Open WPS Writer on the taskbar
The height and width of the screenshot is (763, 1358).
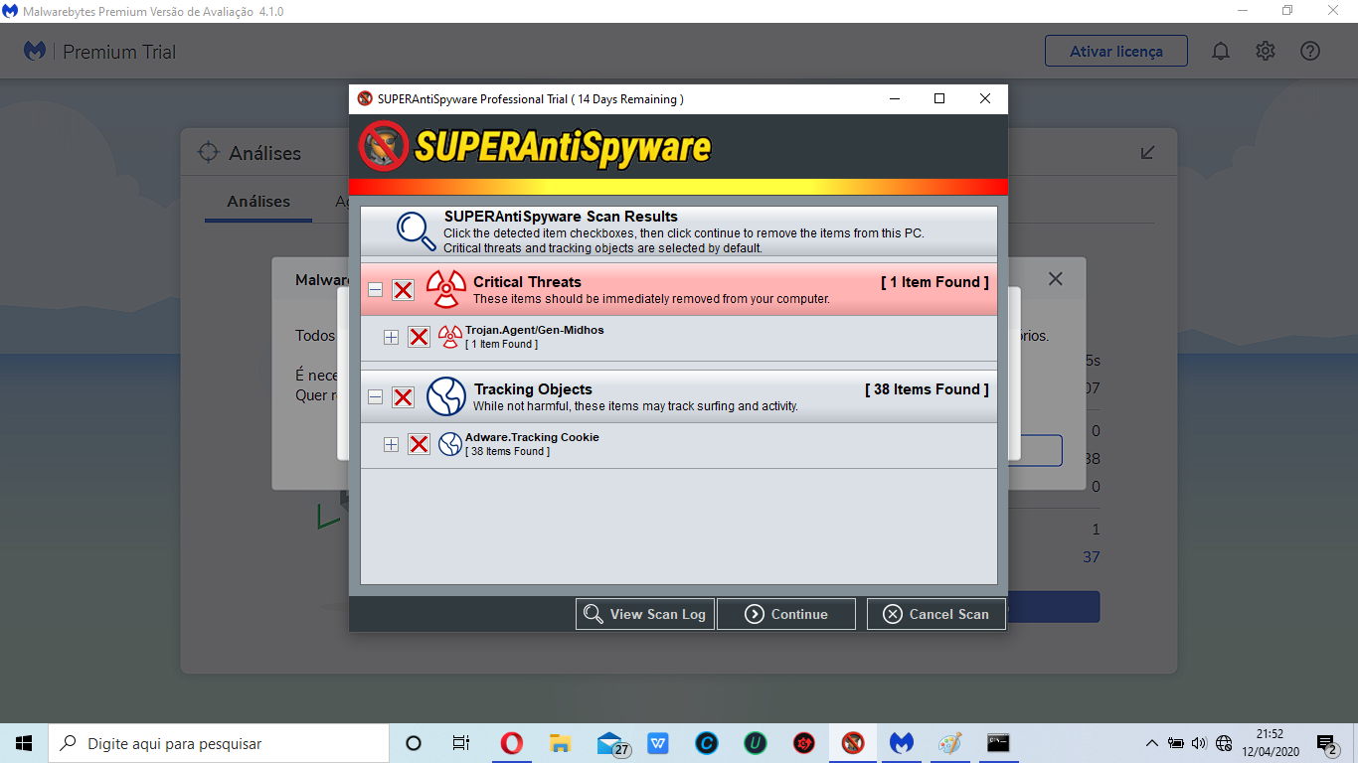658,743
